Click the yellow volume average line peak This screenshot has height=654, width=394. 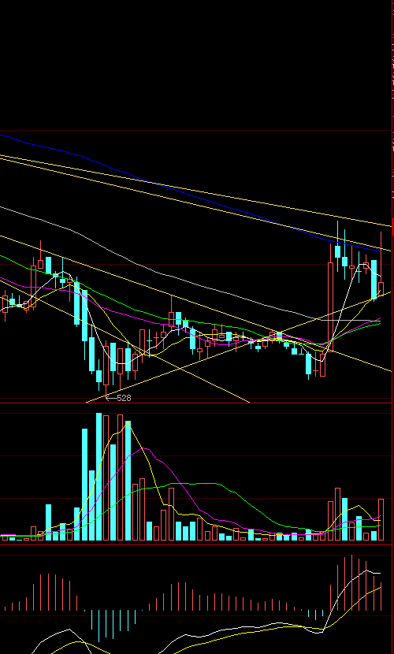[x=128, y=422]
